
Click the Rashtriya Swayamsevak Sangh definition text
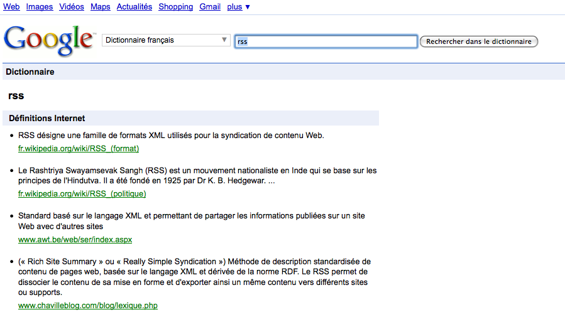tap(197, 176)
